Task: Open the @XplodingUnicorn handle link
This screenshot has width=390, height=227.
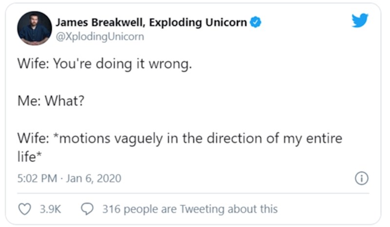Action: [x=99, y=37]
